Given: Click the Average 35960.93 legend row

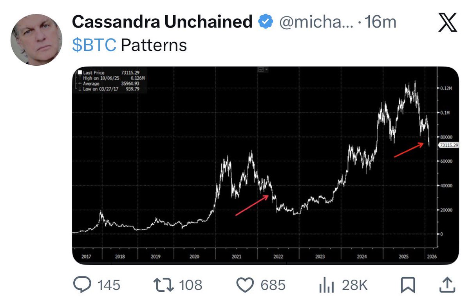Looking at the screenshot, I should (109, 84).
